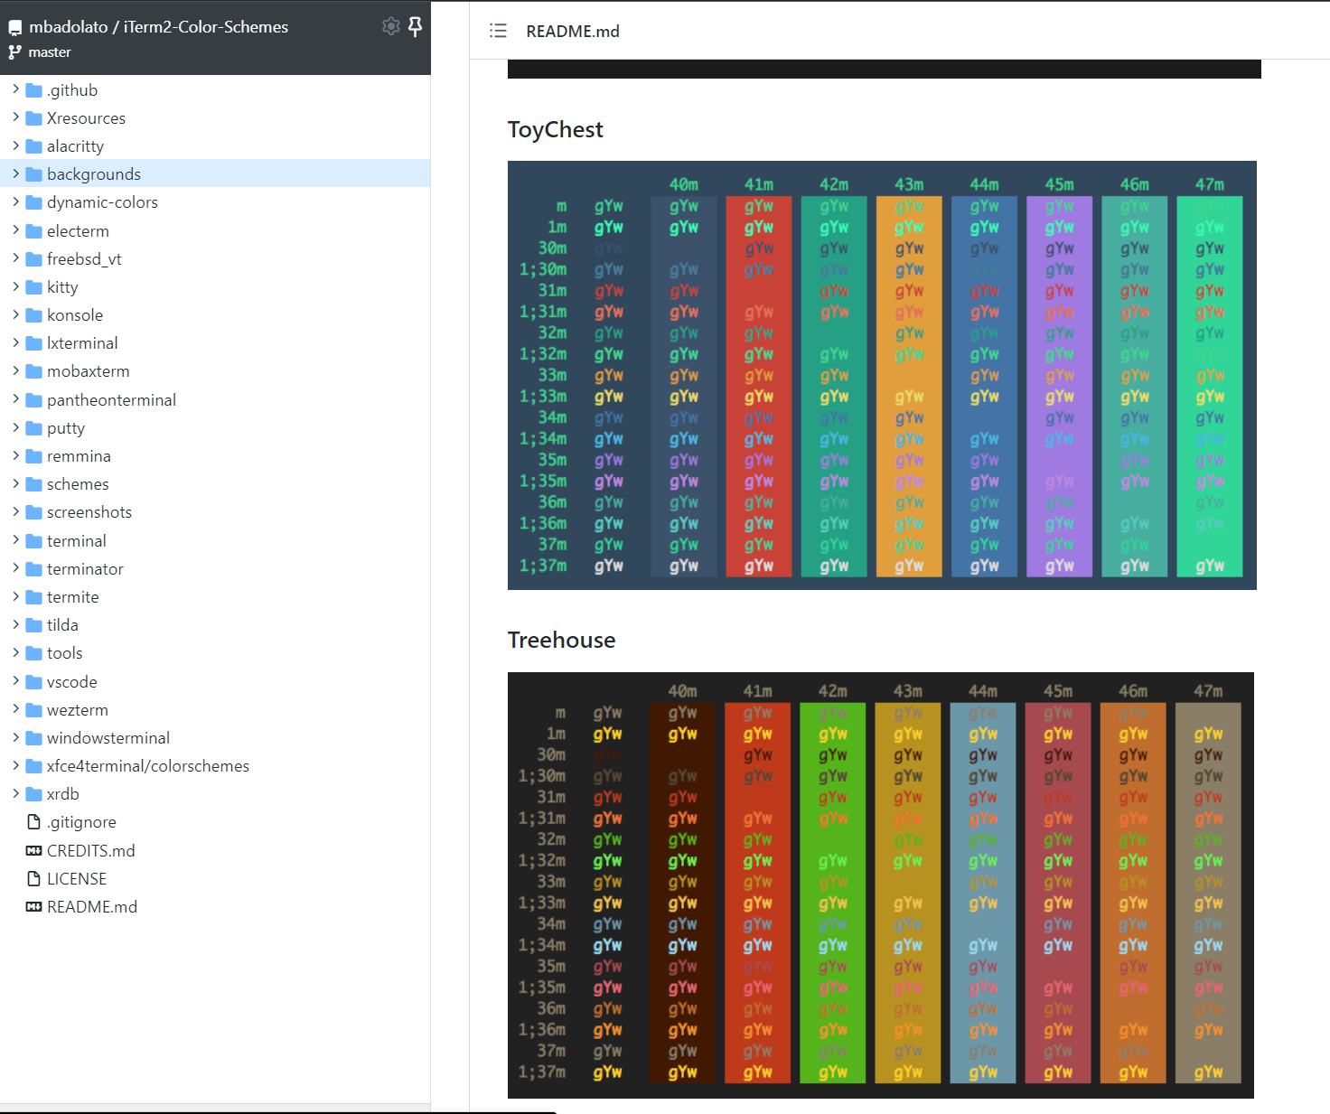Screen dimensions: 1330x1114
Task: Select the backgrounds folder name
Action: pyautogui.click(x=94, y=174)
